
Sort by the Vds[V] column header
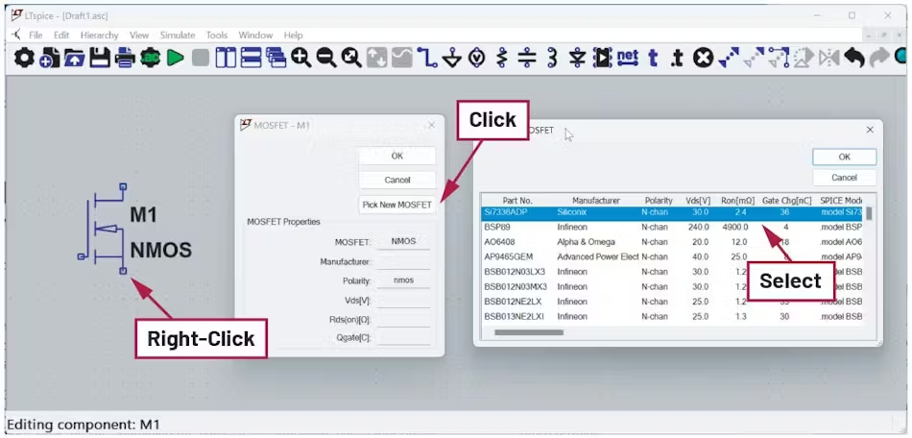click(x=697, y=200)
